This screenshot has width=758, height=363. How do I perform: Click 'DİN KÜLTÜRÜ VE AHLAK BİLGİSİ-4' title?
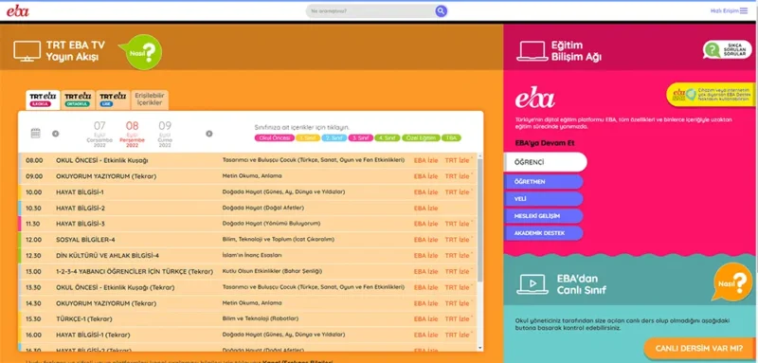[x=107, y=256]
